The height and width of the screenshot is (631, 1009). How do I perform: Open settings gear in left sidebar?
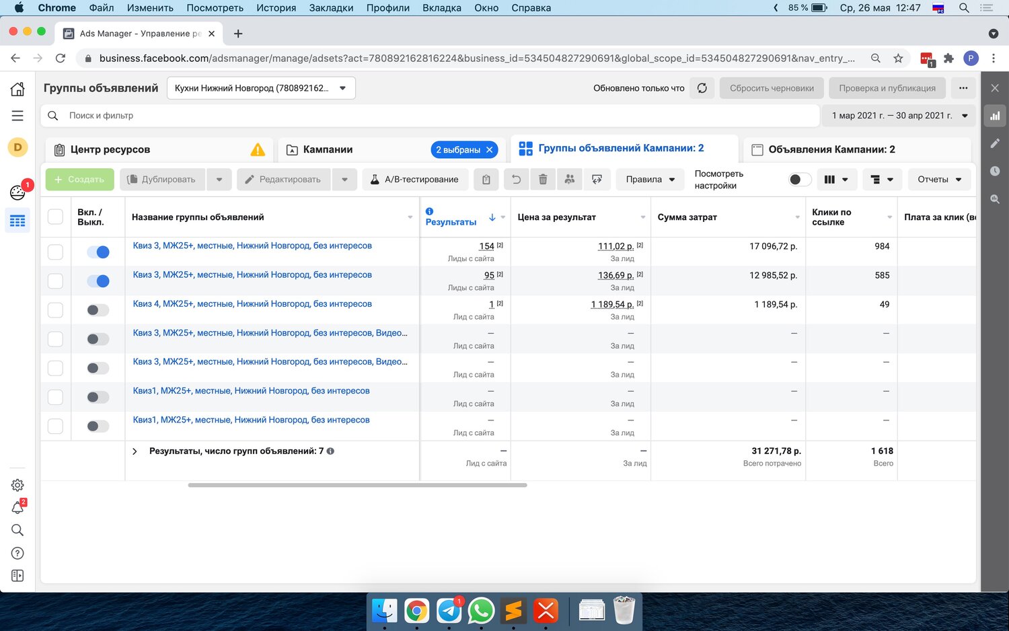point(17,485)
